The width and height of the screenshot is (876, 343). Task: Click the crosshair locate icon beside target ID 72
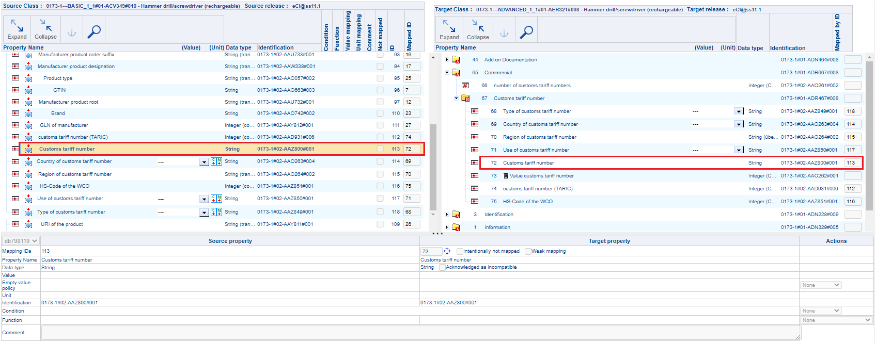click(447, 251)
